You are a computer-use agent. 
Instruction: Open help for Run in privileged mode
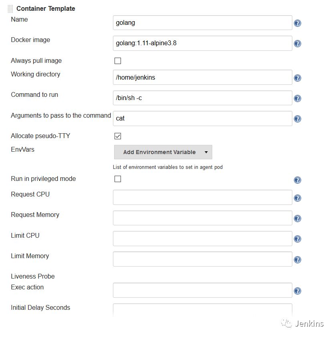297,180
